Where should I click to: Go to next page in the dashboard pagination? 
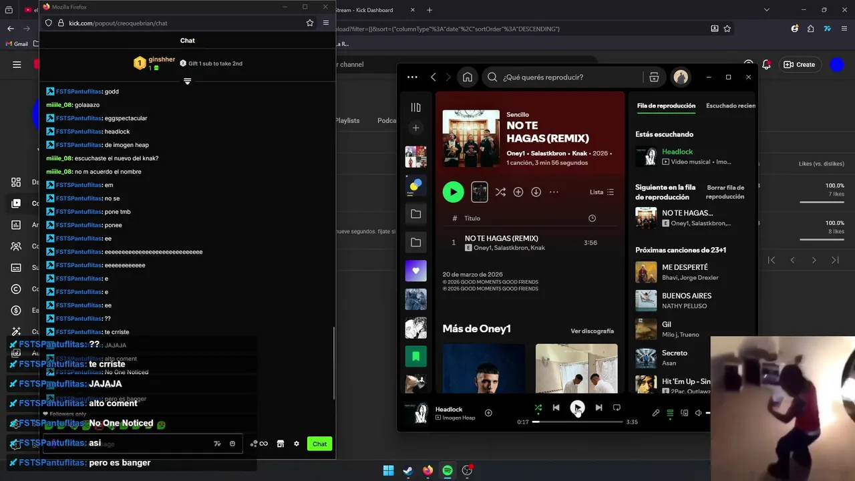pos(814,260)
